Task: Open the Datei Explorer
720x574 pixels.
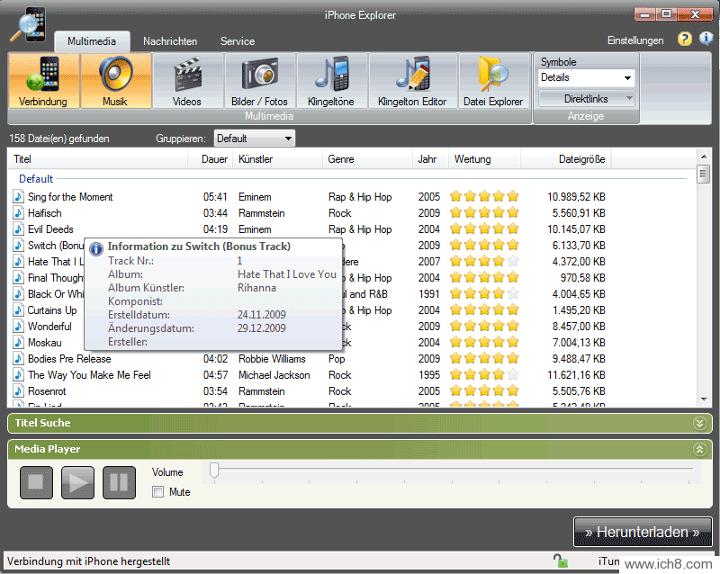Action: pyautogui.click(x=493, y=81)
